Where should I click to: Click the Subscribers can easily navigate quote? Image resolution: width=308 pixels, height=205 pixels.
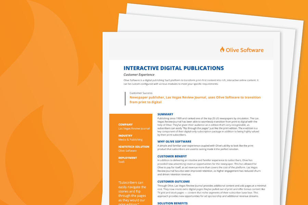[x=132, y=193]
